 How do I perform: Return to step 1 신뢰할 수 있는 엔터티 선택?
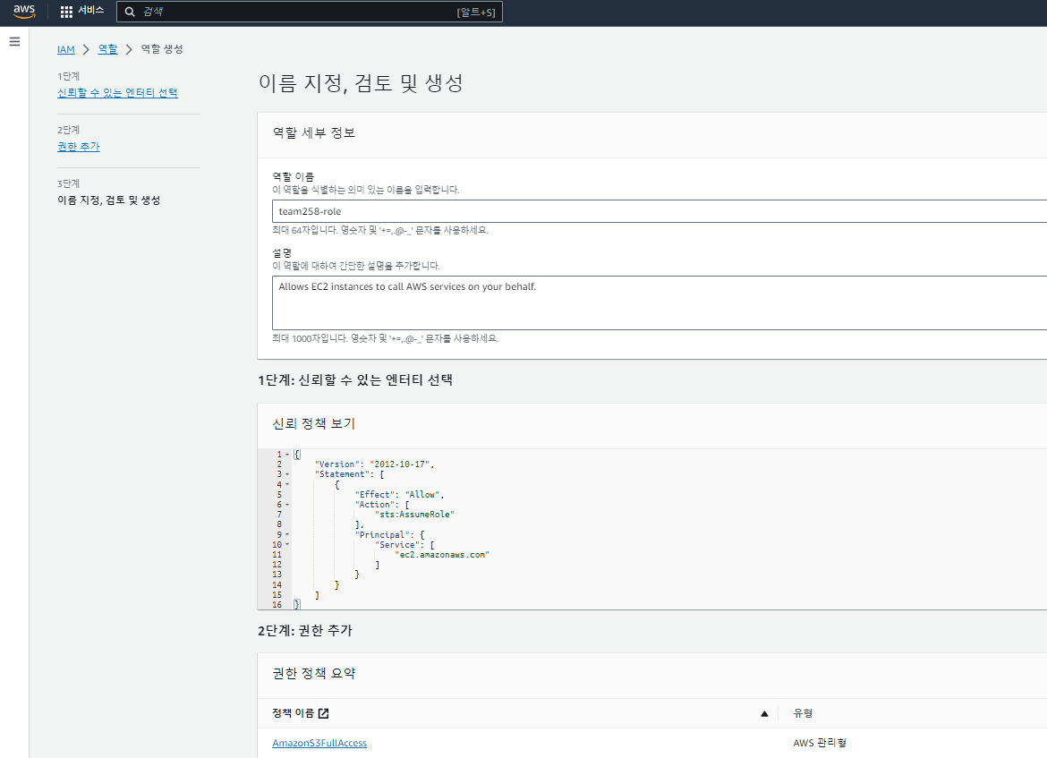pos(117,93)
